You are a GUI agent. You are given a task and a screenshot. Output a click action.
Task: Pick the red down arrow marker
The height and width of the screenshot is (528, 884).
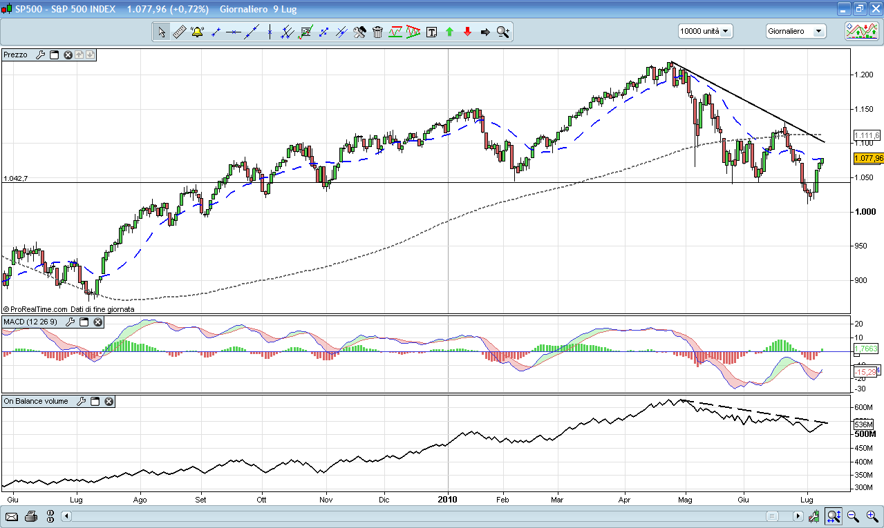pyautogui.click(x=467, y=32)
